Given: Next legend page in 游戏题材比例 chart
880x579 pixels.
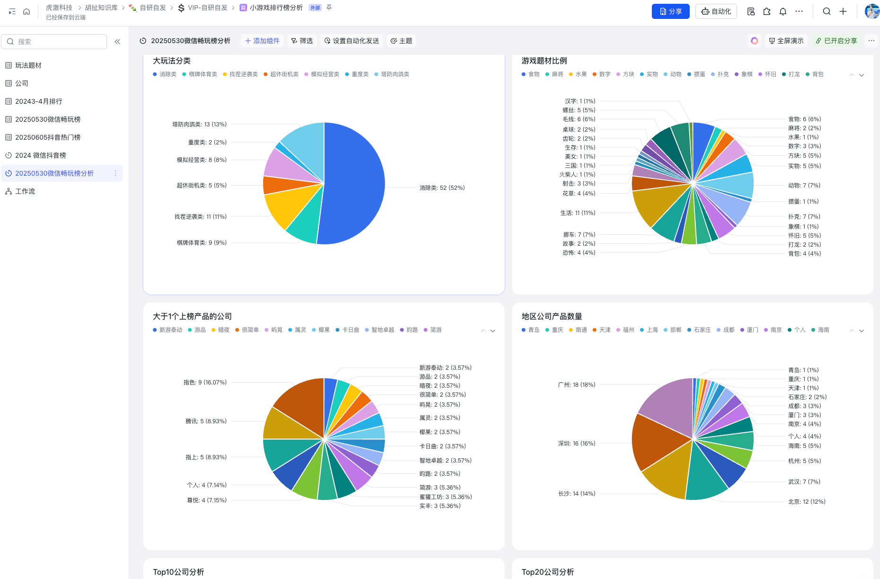Looking at the screenshot, I should pyautogui.click(x=862, y=75).
